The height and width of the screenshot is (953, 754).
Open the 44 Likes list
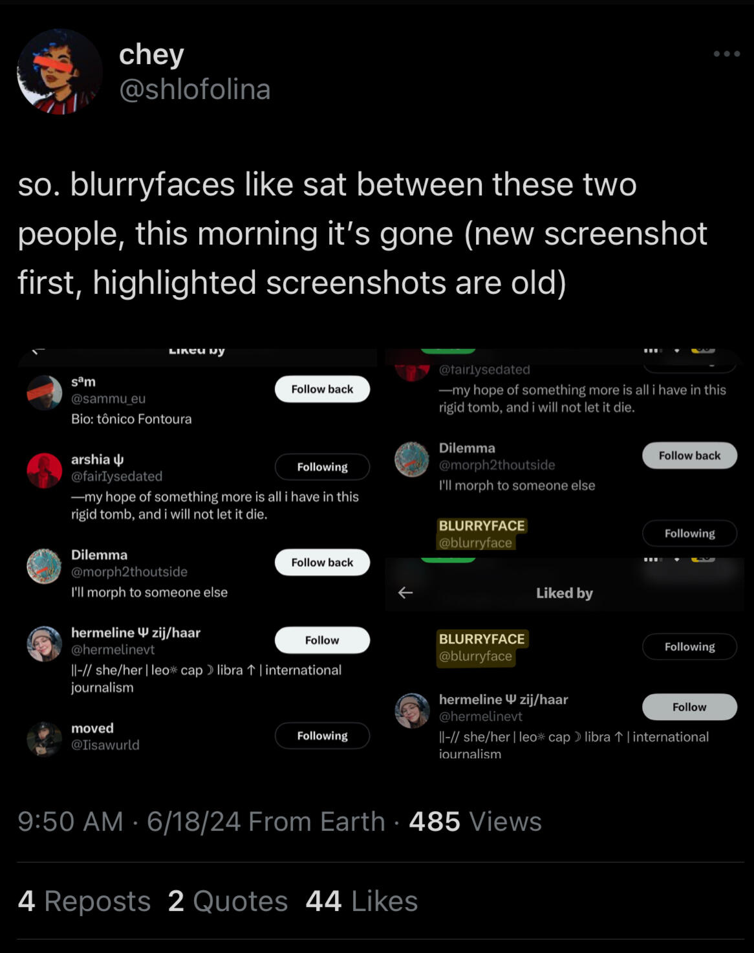click(361, 901)
